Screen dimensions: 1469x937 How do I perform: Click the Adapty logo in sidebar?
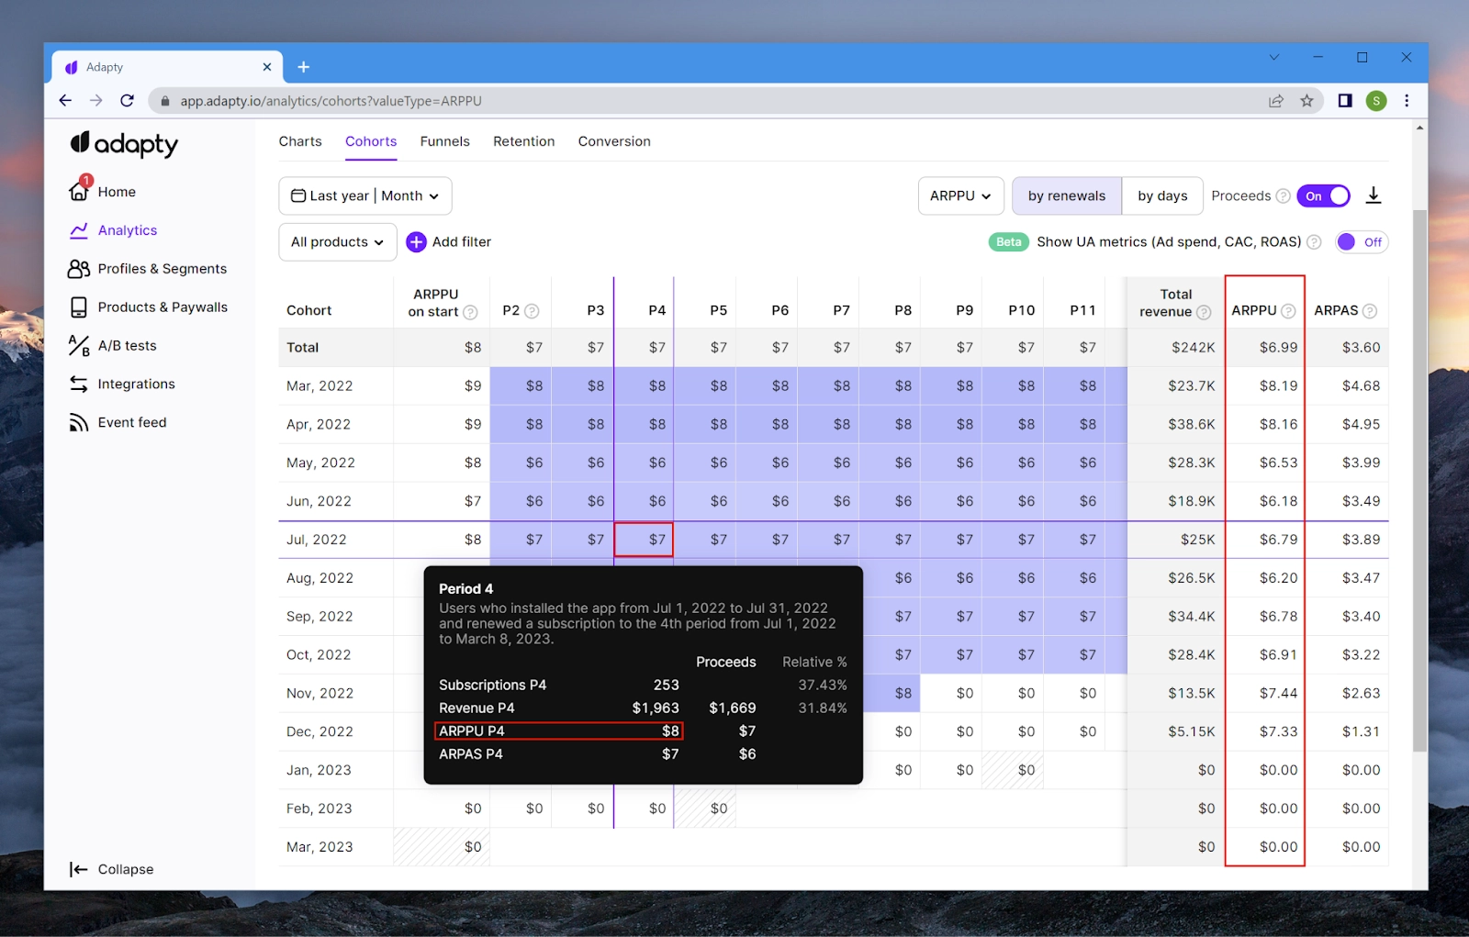124,144
